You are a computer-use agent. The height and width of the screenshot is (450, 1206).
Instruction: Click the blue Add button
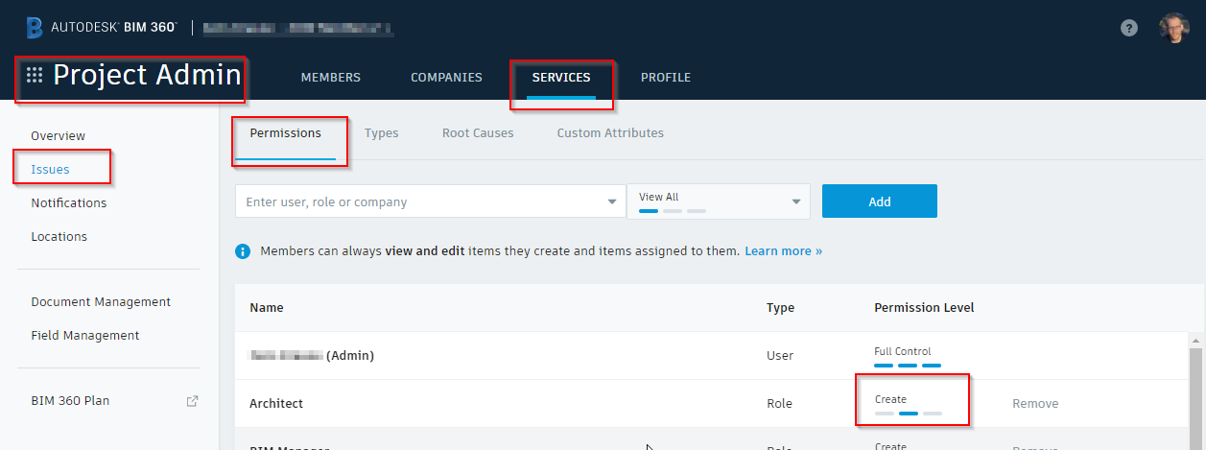[x=879, y=201]
